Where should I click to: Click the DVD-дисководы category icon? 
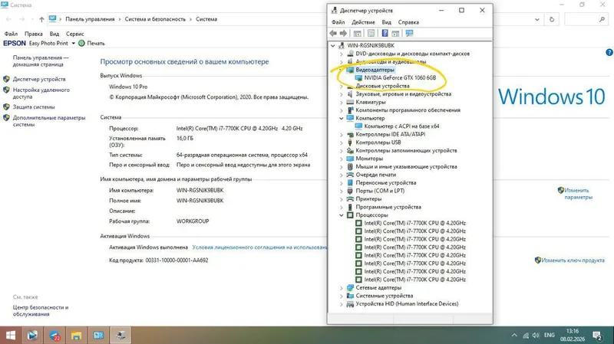click(x=351, y=54)
